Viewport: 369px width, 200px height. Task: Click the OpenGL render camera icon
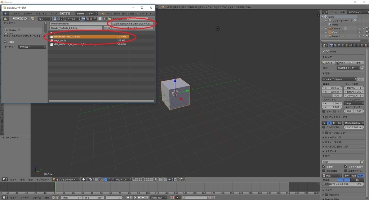coord(180,179)
